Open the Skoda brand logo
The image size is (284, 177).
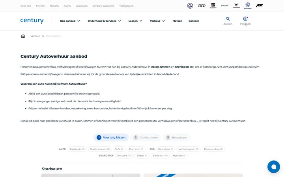[224, 6]
